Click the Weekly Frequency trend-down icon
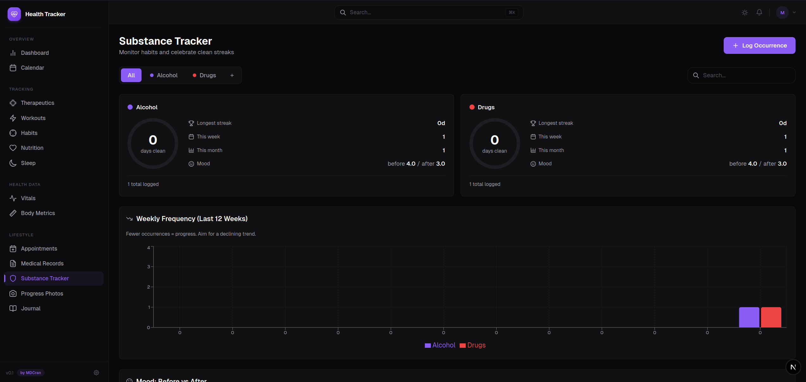Image resolution: width=806 pixels, height=382 pixels. tap(129, 219)
